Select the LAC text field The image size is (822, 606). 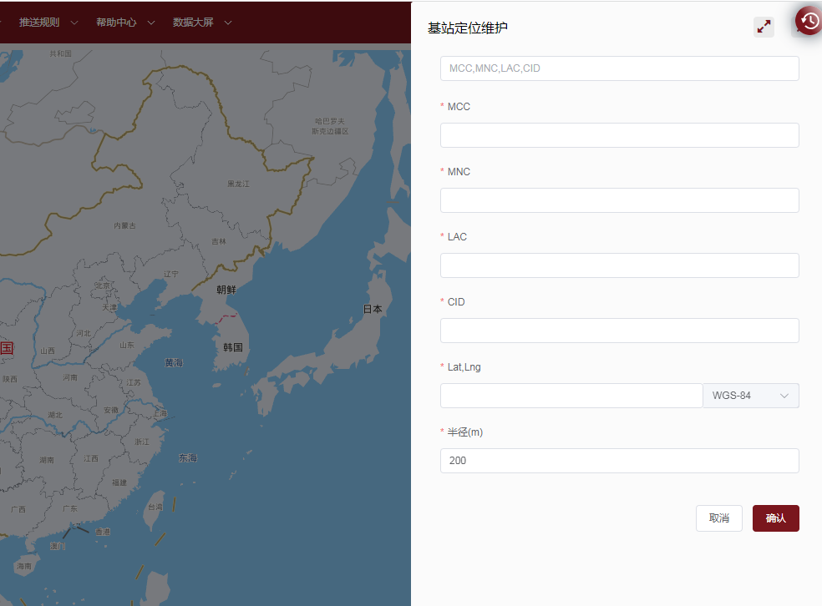click(x=619, y=265)
